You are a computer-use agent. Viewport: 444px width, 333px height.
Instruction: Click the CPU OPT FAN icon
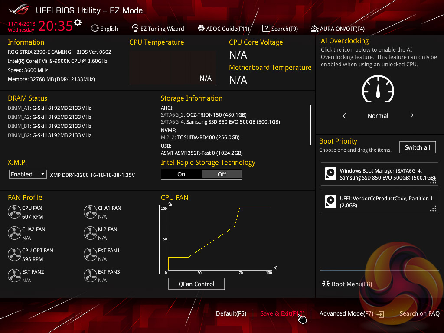(14, 255)
